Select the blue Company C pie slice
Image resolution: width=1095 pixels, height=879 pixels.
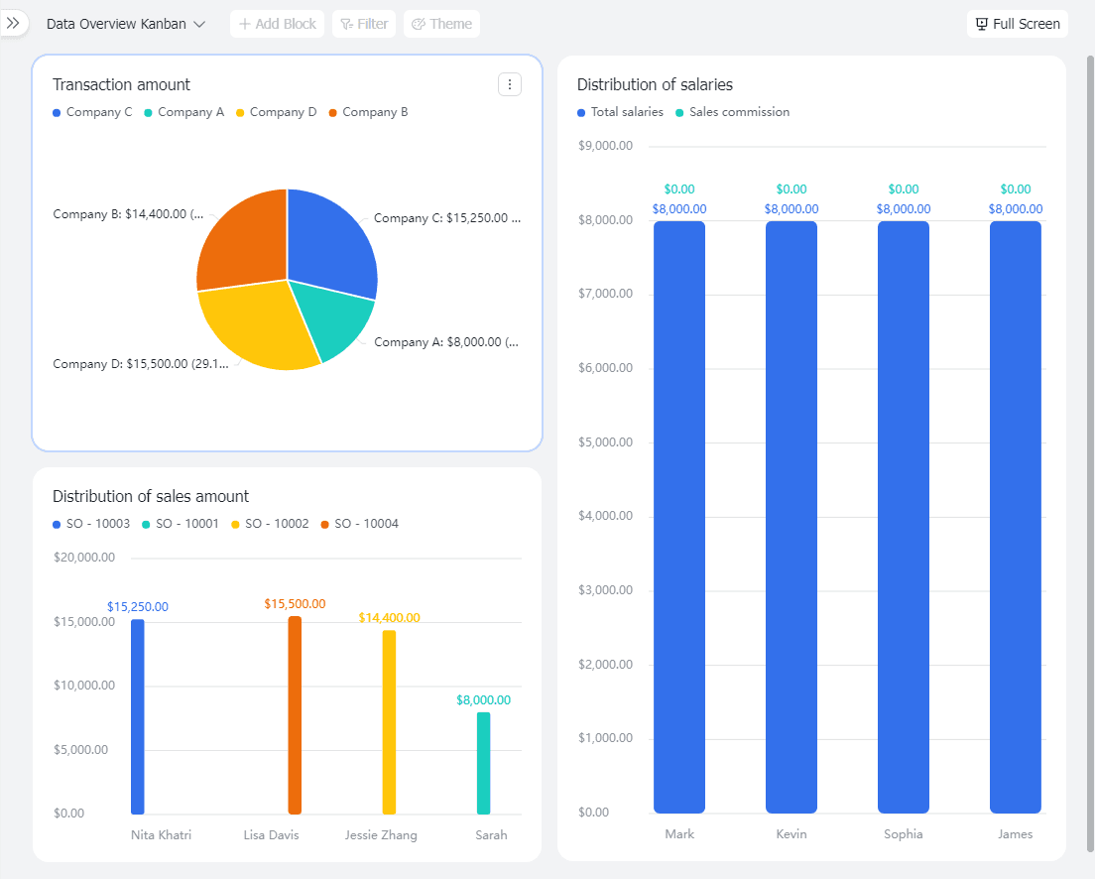coord(331,245)
